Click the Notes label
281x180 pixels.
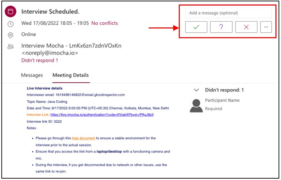(x=32, y=128)
